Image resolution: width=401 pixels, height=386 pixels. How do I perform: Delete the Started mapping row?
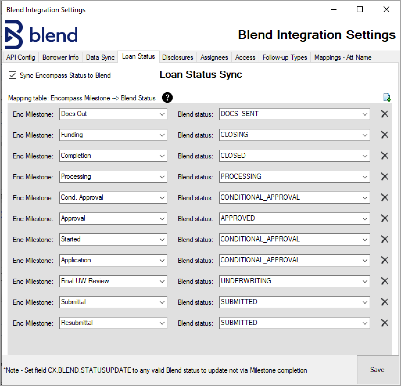[x=384, y=239]
